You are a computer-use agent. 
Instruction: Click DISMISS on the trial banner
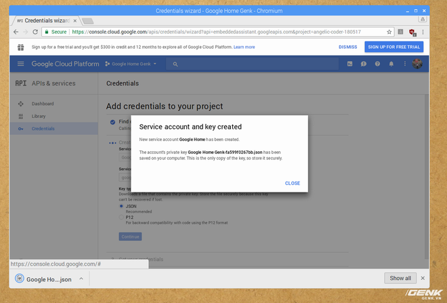pyautogui.click(x=348, y=47)
